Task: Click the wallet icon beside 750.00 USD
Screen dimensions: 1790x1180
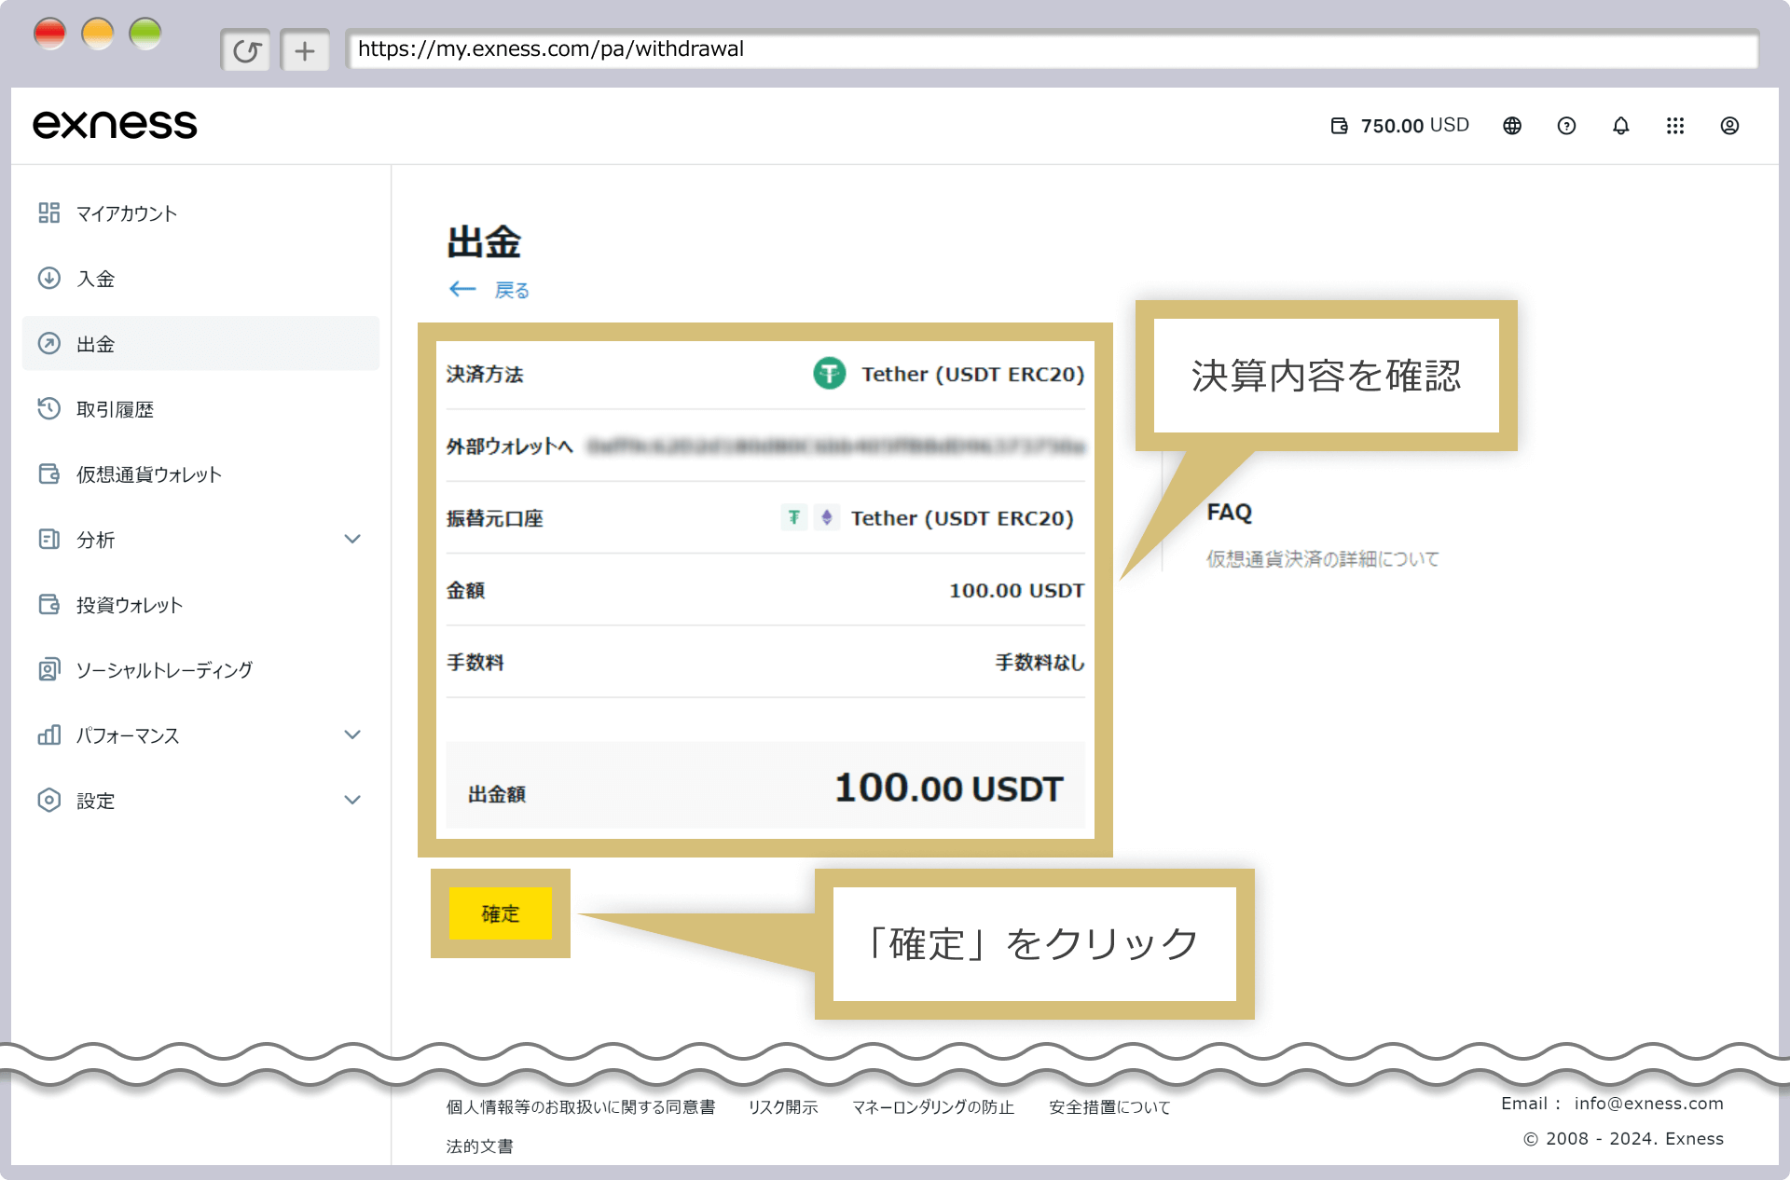Action: (1339, 126)
